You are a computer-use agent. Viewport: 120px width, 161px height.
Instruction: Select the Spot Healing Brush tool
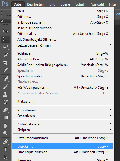point(5,79)
